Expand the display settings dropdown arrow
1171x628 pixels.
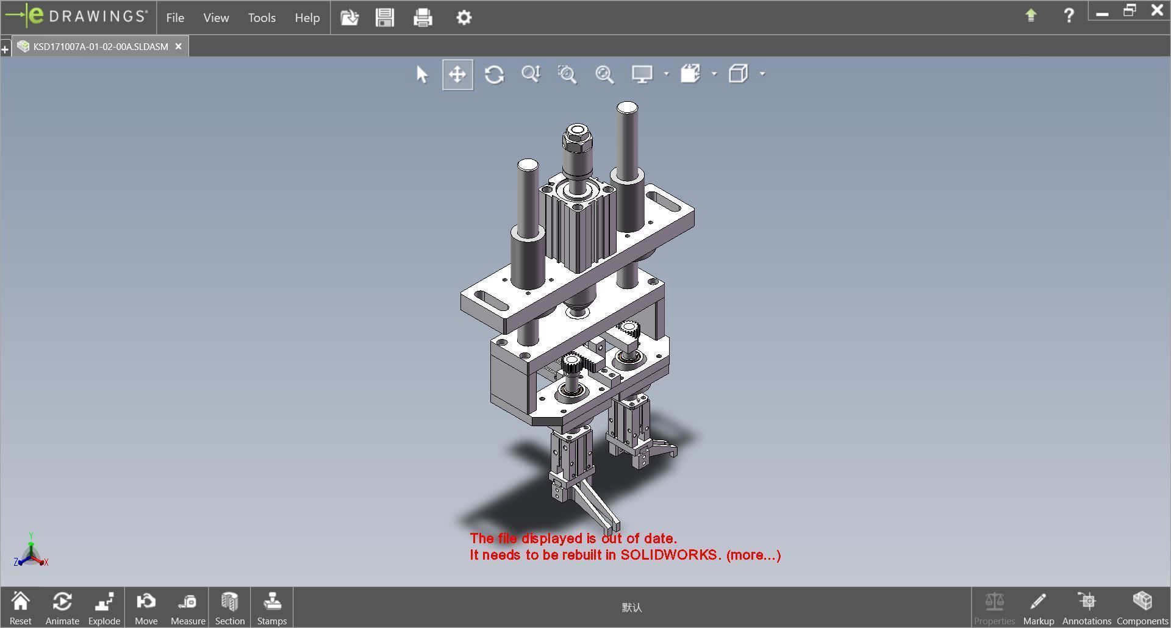666,74
